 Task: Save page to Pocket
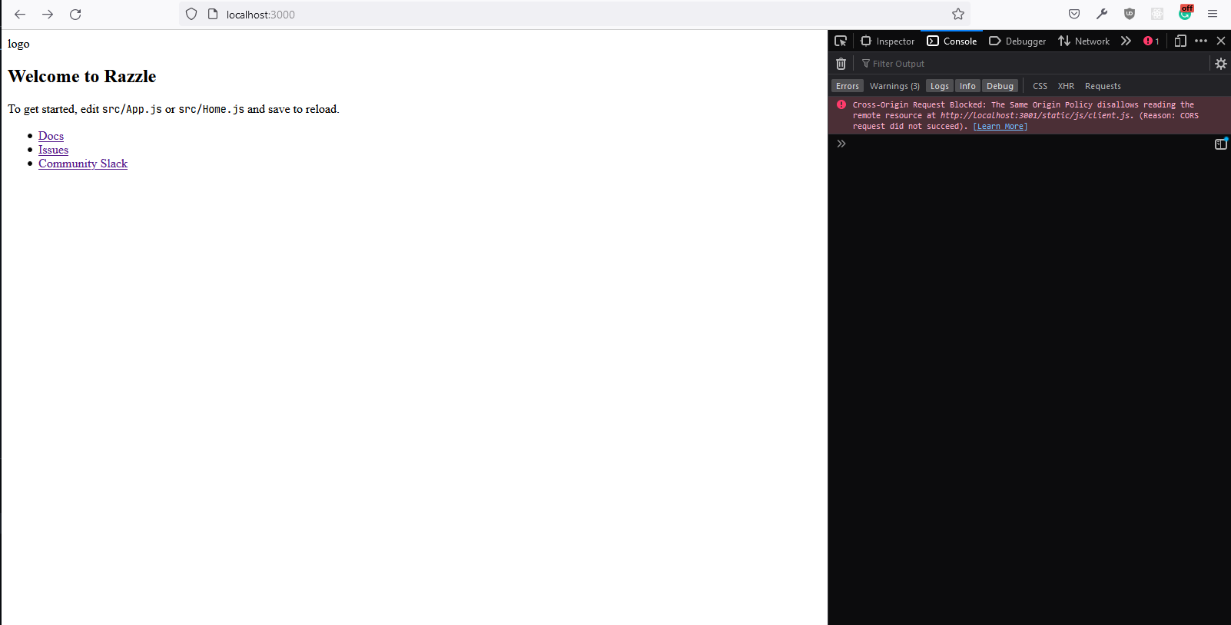(1074, 14)
